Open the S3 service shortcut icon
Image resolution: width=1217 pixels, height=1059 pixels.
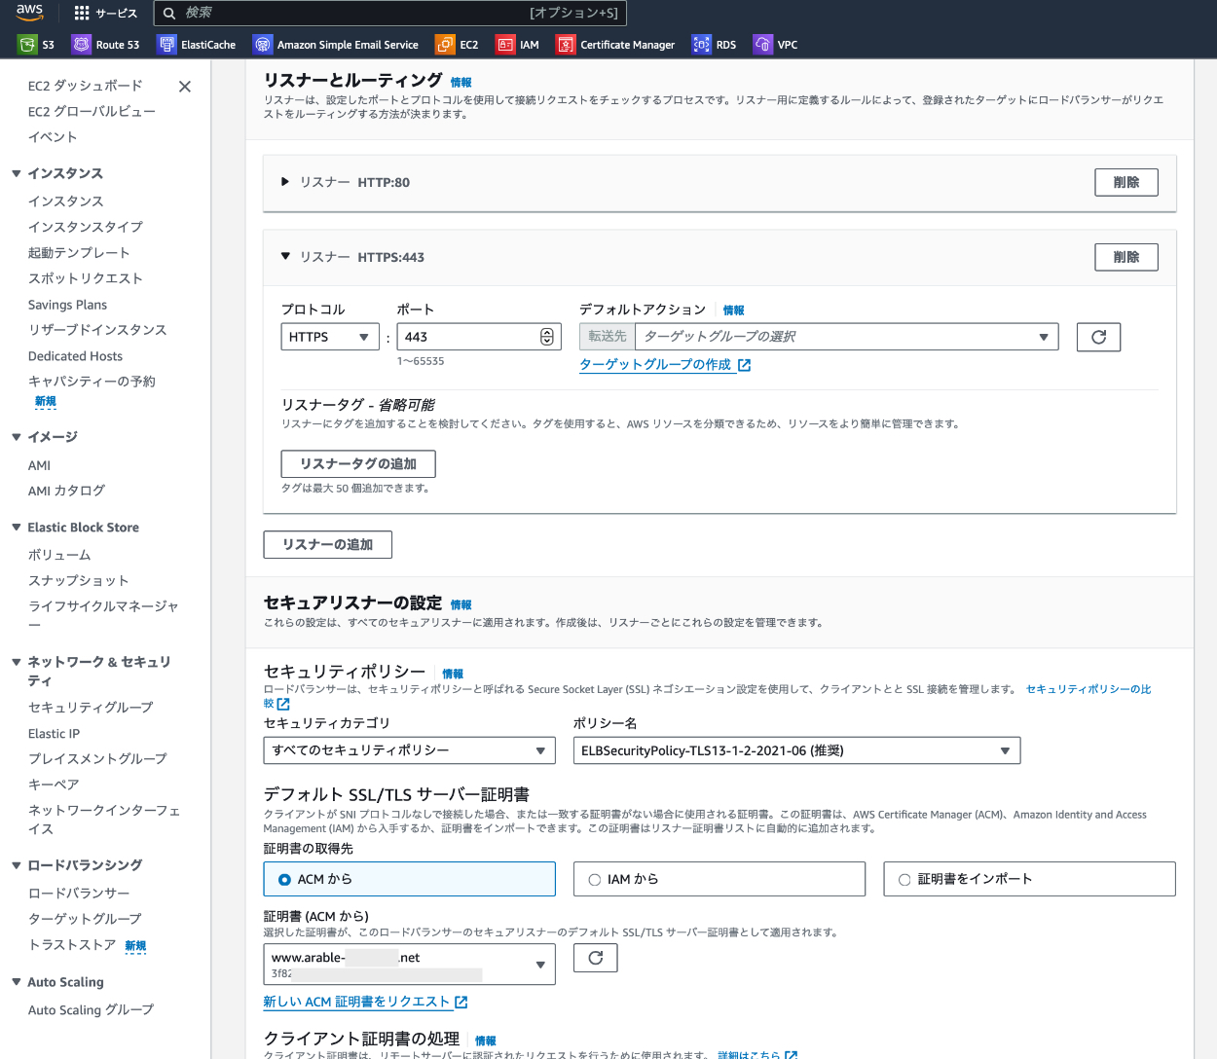pos(27,45)
